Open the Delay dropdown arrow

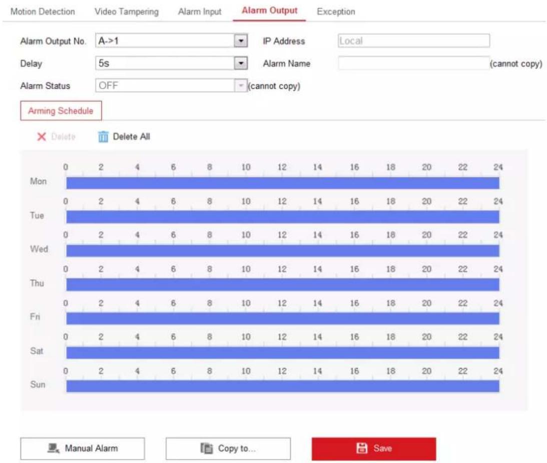tap(241, 63)
